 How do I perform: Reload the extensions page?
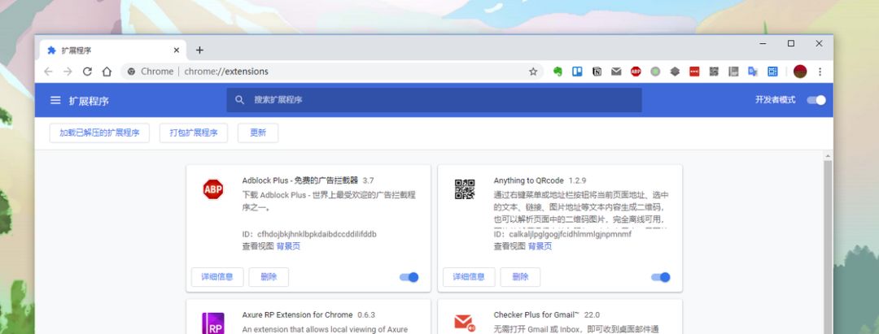click(x=87, y=72)
